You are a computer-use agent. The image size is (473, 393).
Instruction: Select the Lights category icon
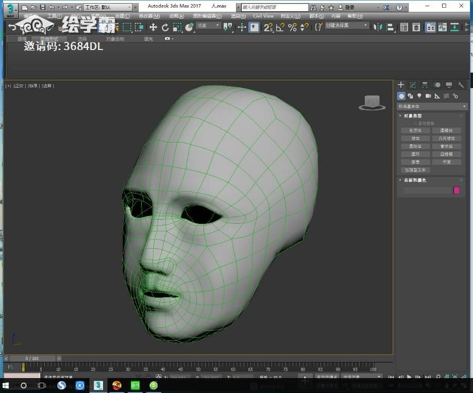pyautogui.click(x=419, y=96)
